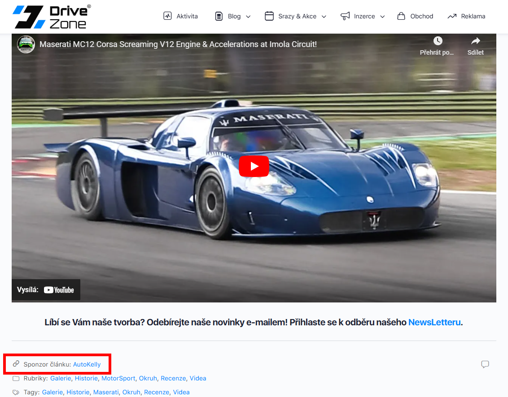Open the Galerie category in Rubriky
The image size is (508, 397).
pyautogui.click(x=61, y=378)
